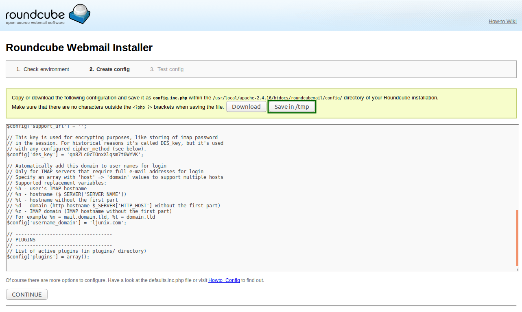Click the 'For example %n = mail.domain.tld' line
The image size is (522, 312).
pos(81,217)
